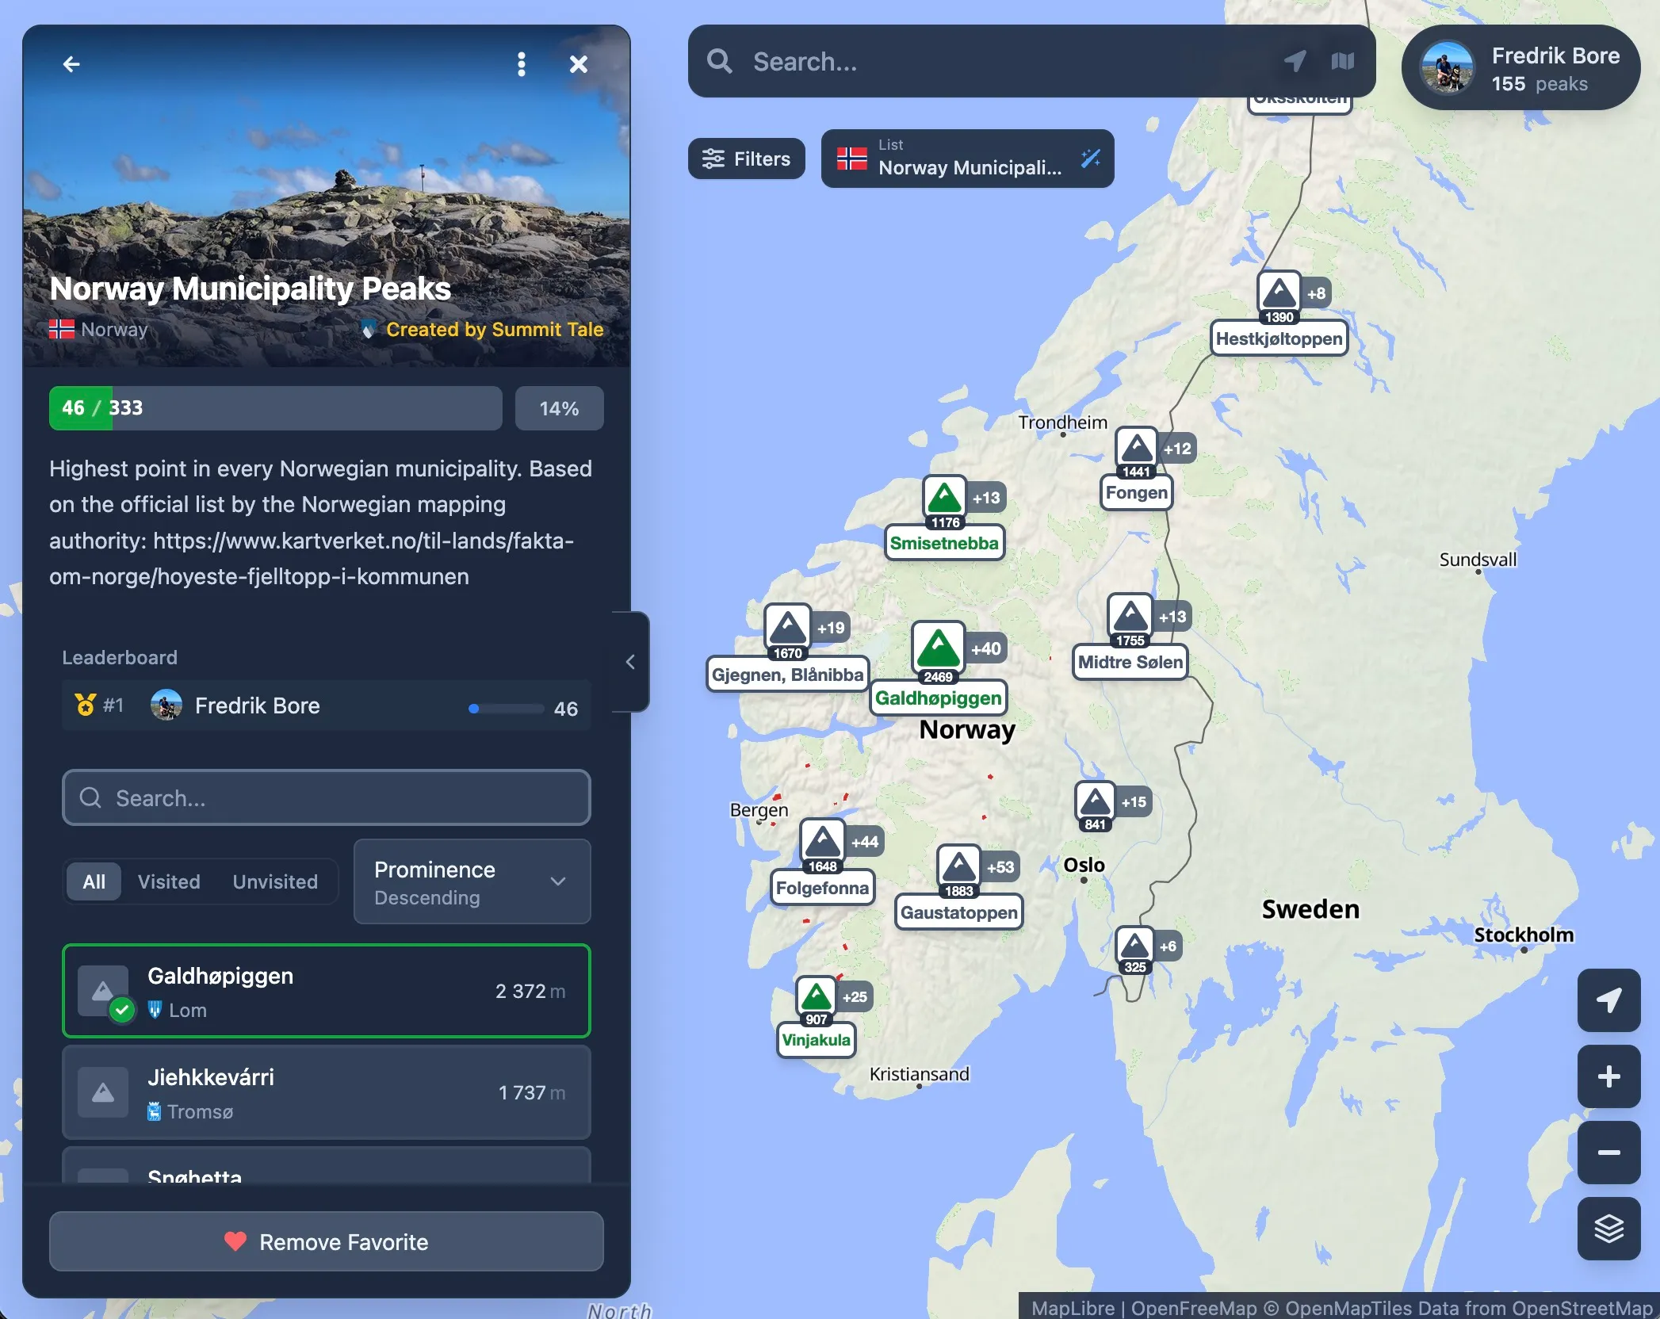The image size is (1660, 1319).
Task: Click the magic wand icon on list chip
Action: (x=1091, y=159)
